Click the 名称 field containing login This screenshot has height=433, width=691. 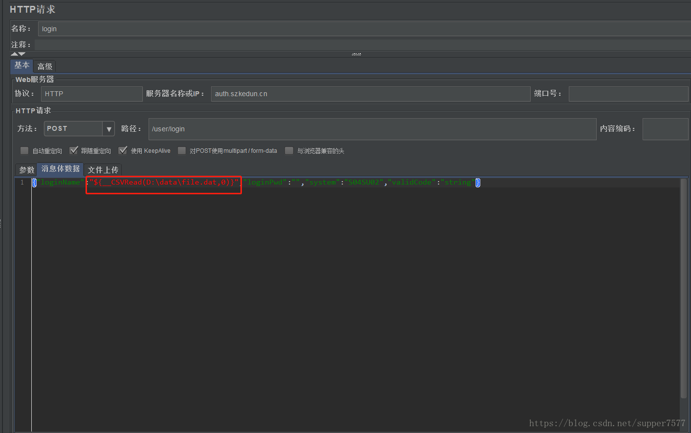[x=365, y=29]
